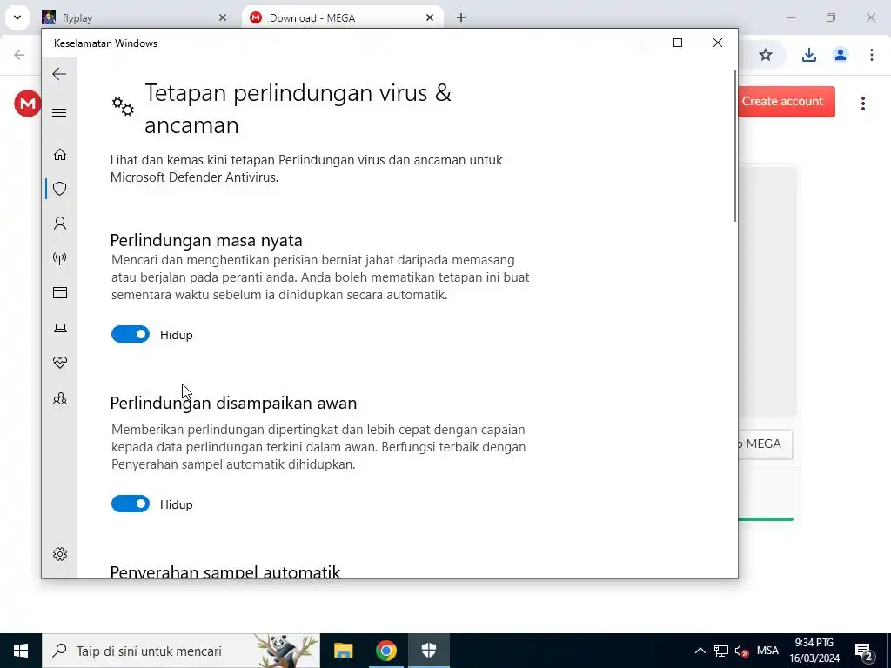Go back using the Windows Security back arrow

pos(59,74)
